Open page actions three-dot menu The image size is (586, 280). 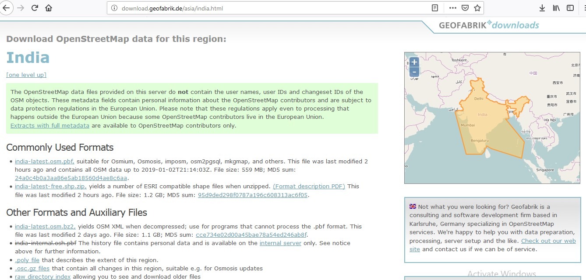pyautogui.click(x=453, y=8)
